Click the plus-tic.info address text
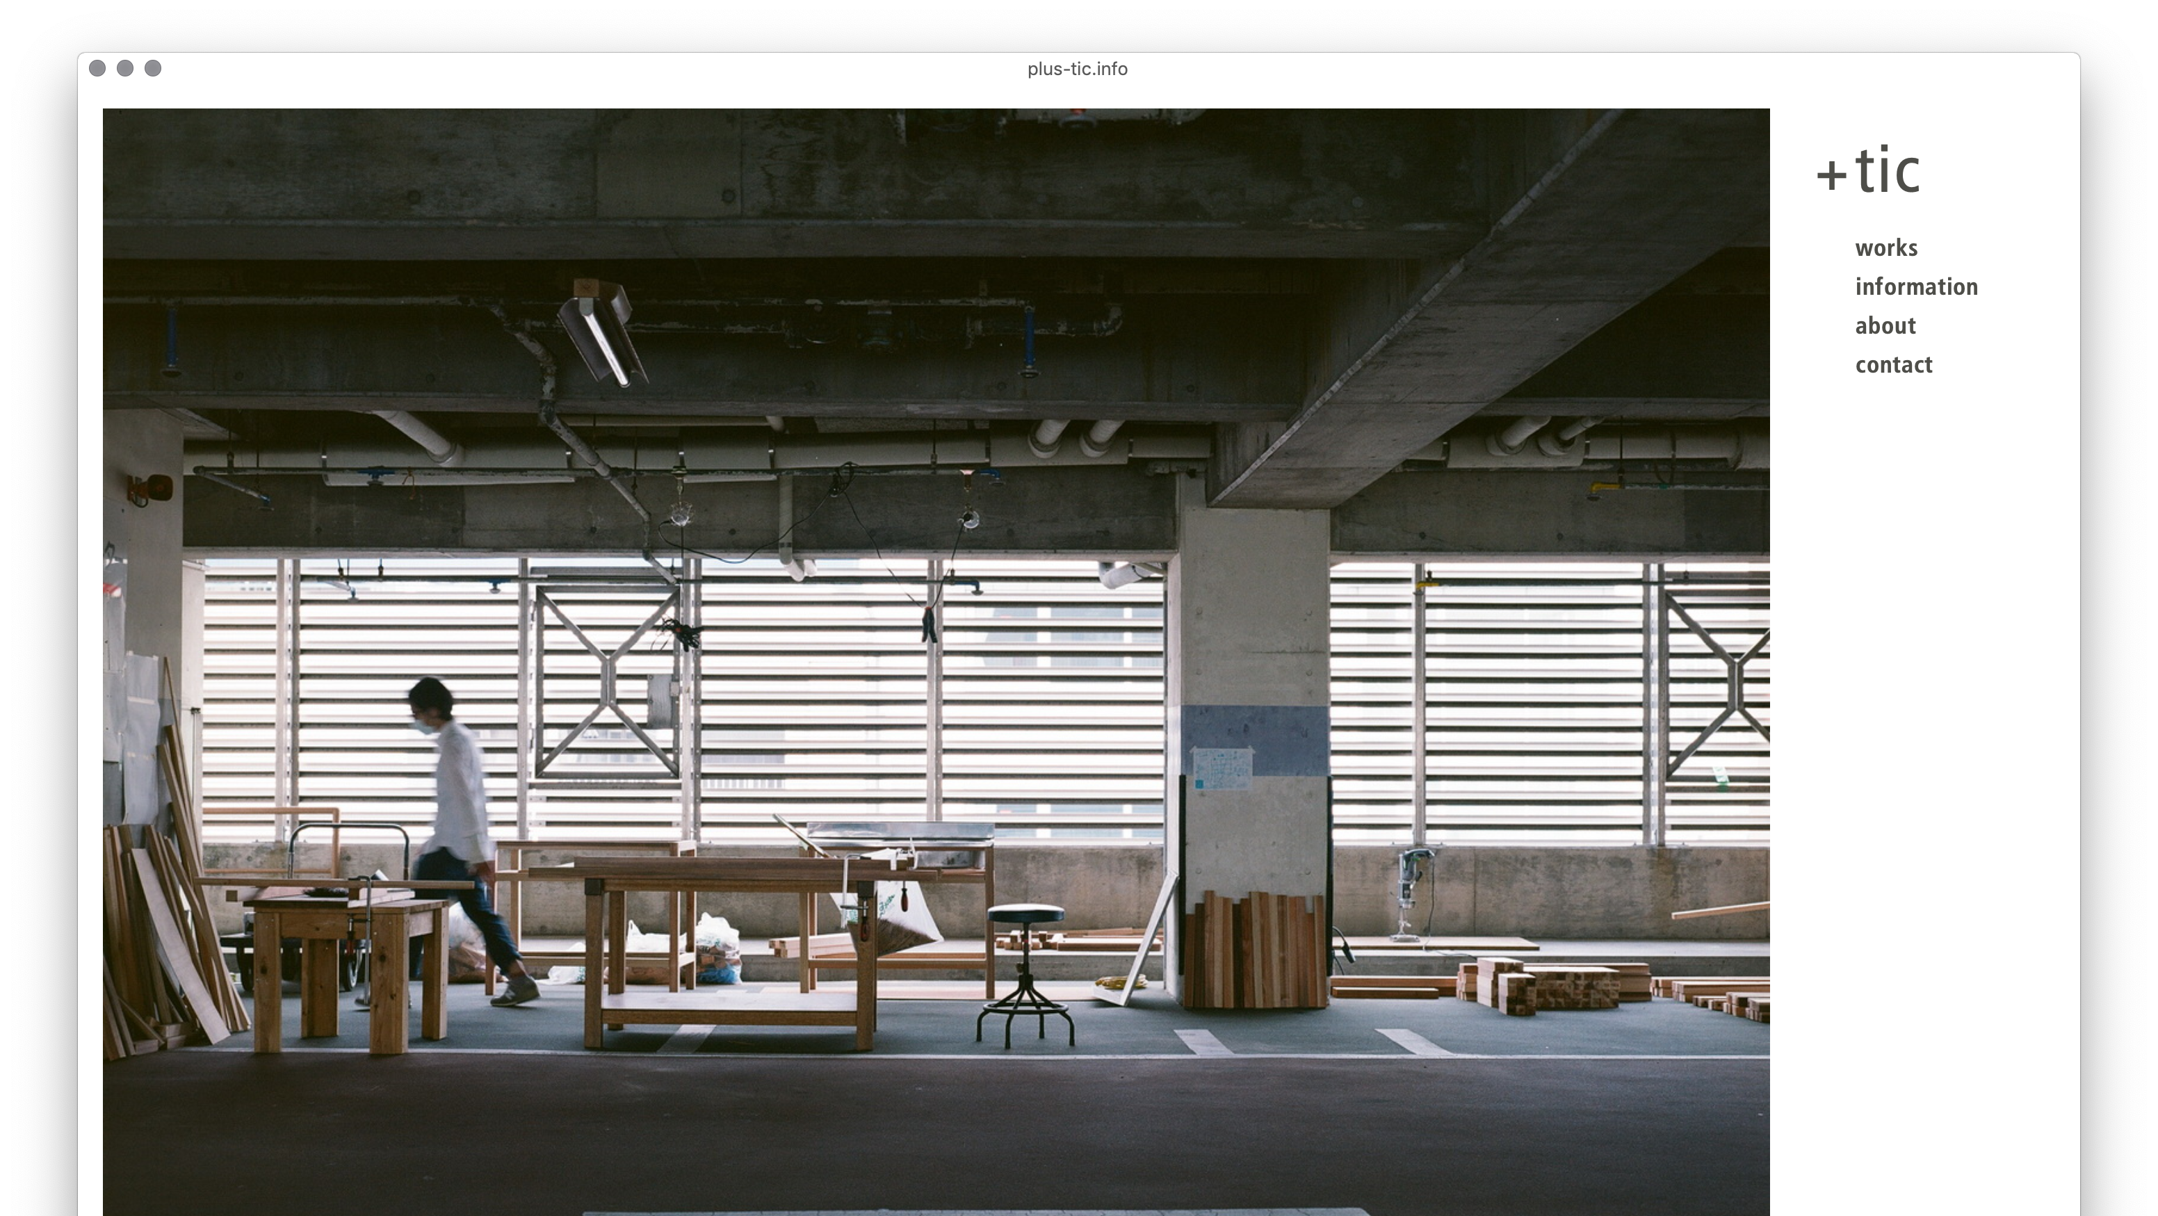Image resolution: width=2158 pixels, height=1216 pixels. click(x=1078, y=69)
